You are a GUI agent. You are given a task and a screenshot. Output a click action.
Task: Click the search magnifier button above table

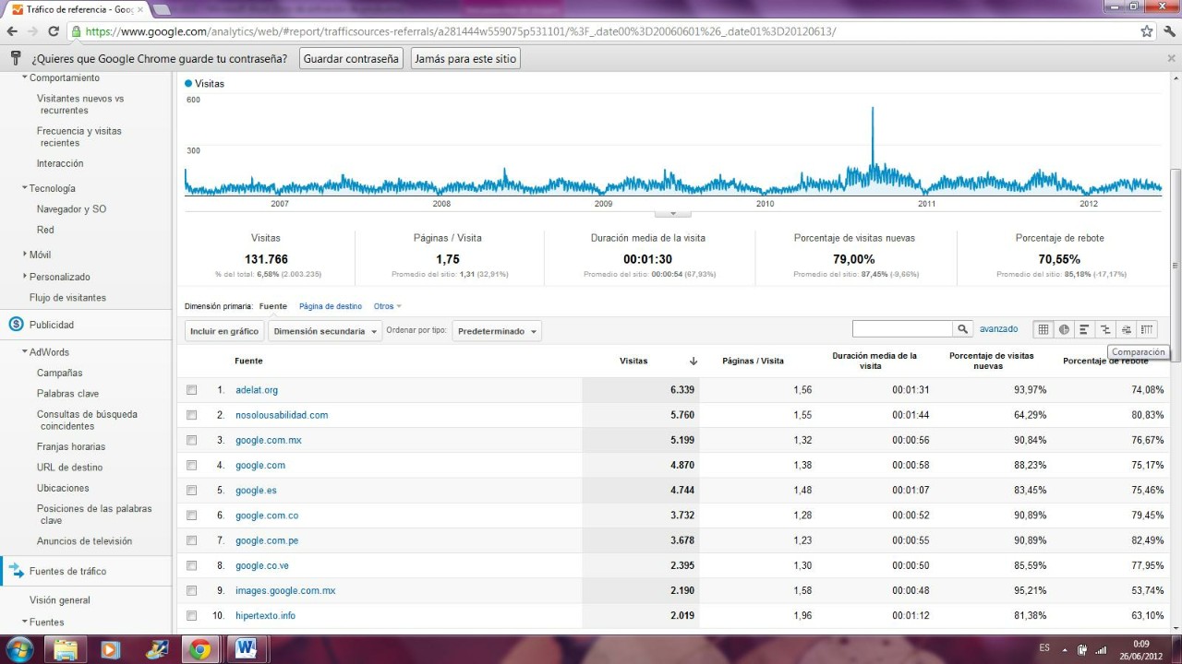point(963,329)
